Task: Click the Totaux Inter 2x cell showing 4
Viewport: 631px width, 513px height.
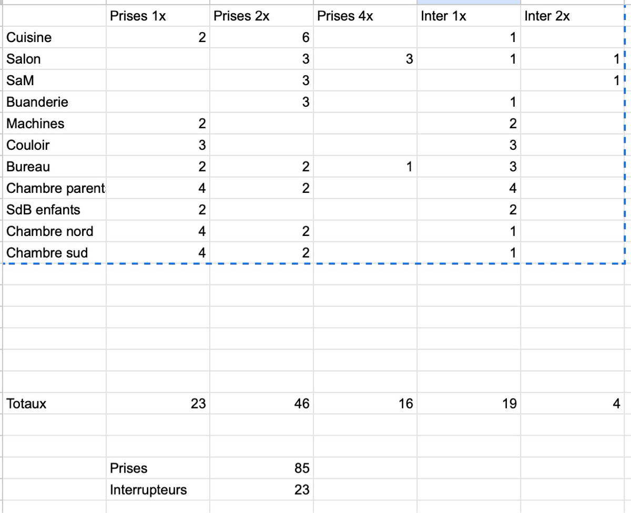Action: (573, 404)
